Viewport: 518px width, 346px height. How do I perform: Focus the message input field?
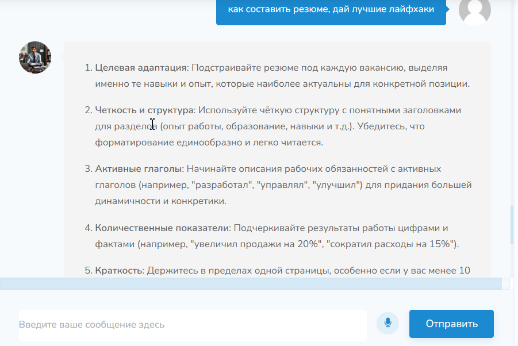[192, 325]
